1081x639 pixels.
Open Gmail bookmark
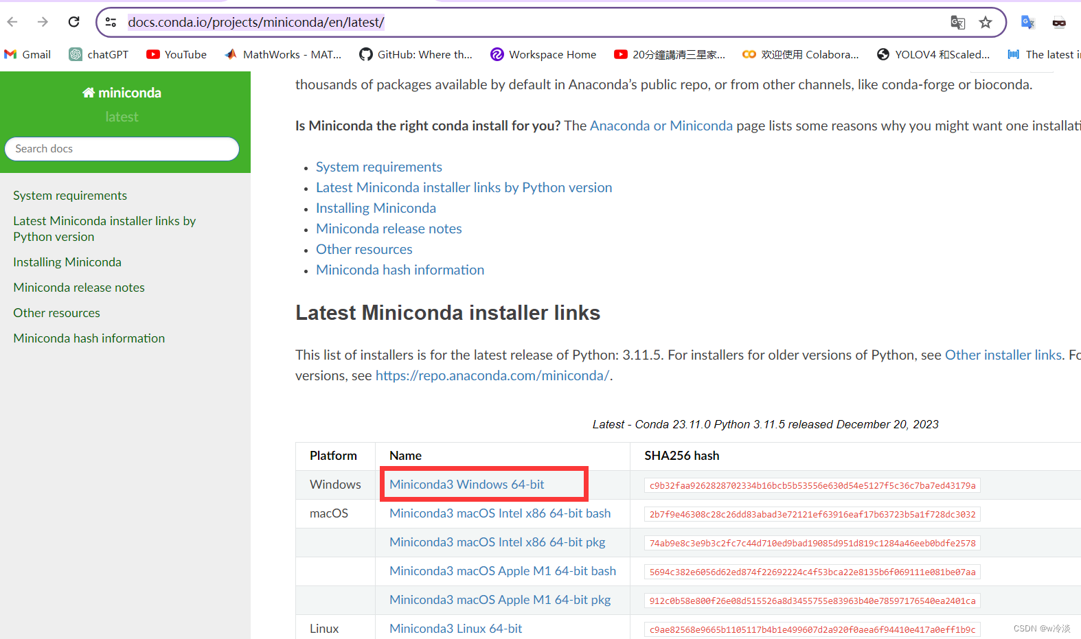pos(27,54)
